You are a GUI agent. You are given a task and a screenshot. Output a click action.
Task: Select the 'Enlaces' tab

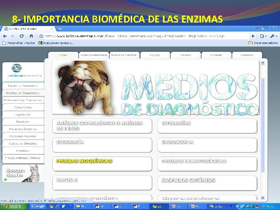pyautogui.click(x=216, y=55)
